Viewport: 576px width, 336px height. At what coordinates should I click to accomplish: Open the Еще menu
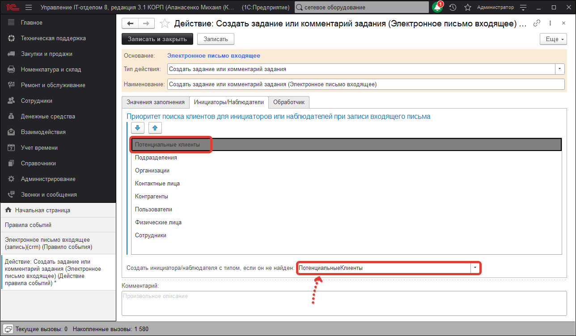click(553, 39)
